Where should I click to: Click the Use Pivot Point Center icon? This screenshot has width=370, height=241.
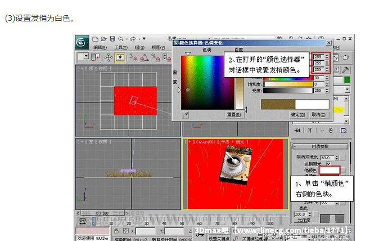[109, 57]
